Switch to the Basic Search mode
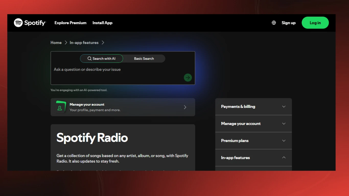This screenshot has width=349, height=196. pos(144,58)
